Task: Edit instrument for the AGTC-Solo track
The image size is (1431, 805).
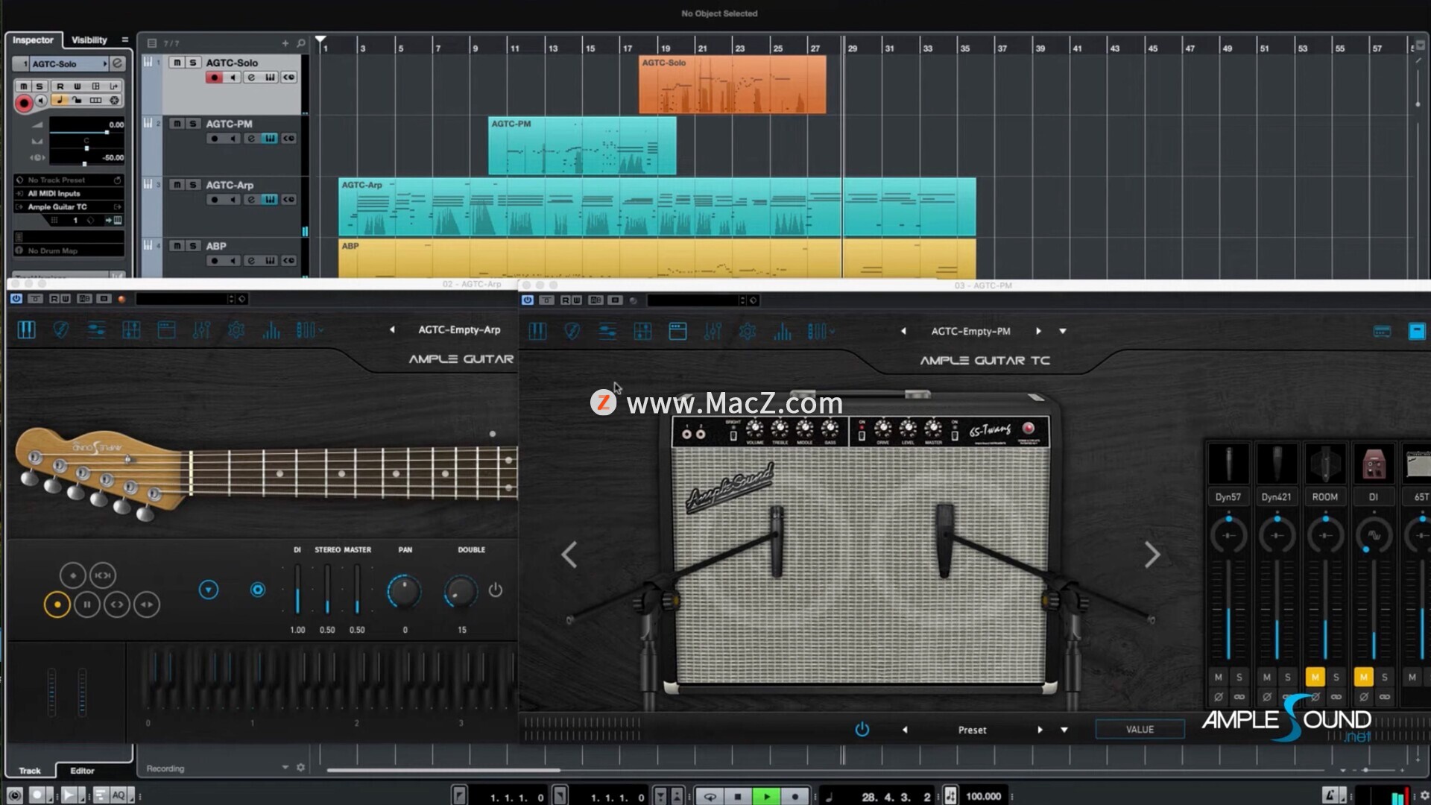Action: 270,78
